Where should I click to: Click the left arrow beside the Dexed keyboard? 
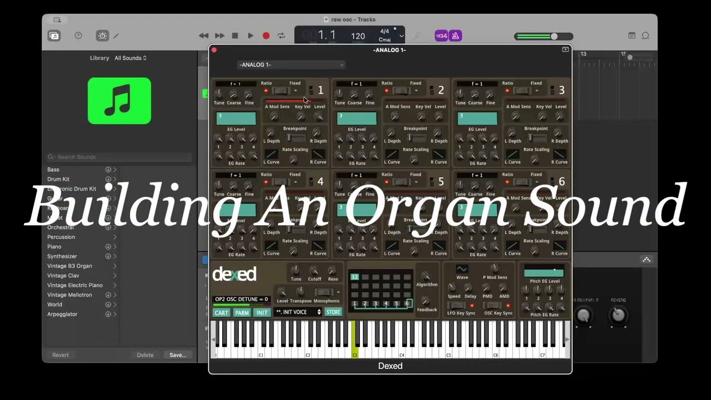(213, 339)
